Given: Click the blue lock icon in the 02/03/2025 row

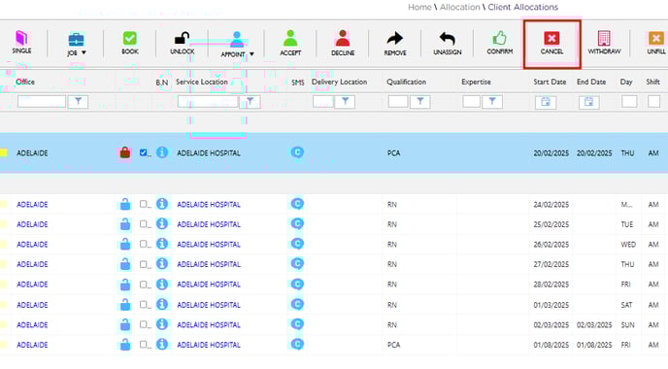Looking at the screenshot, I should [x=125, y=324].
